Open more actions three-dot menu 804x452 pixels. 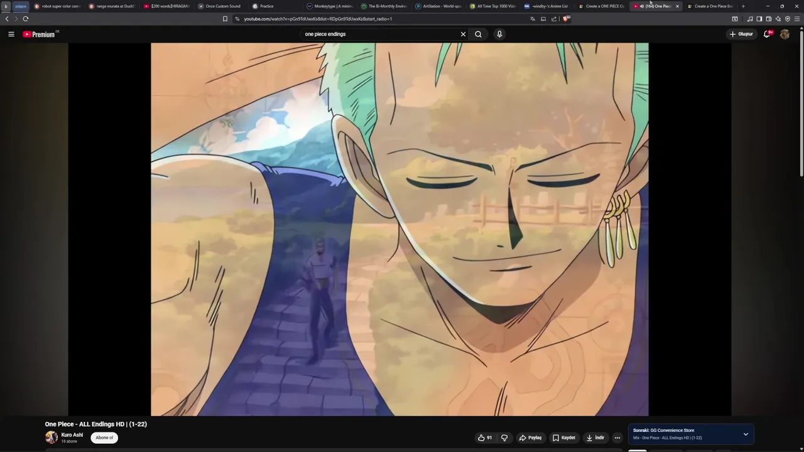(617, 438)
